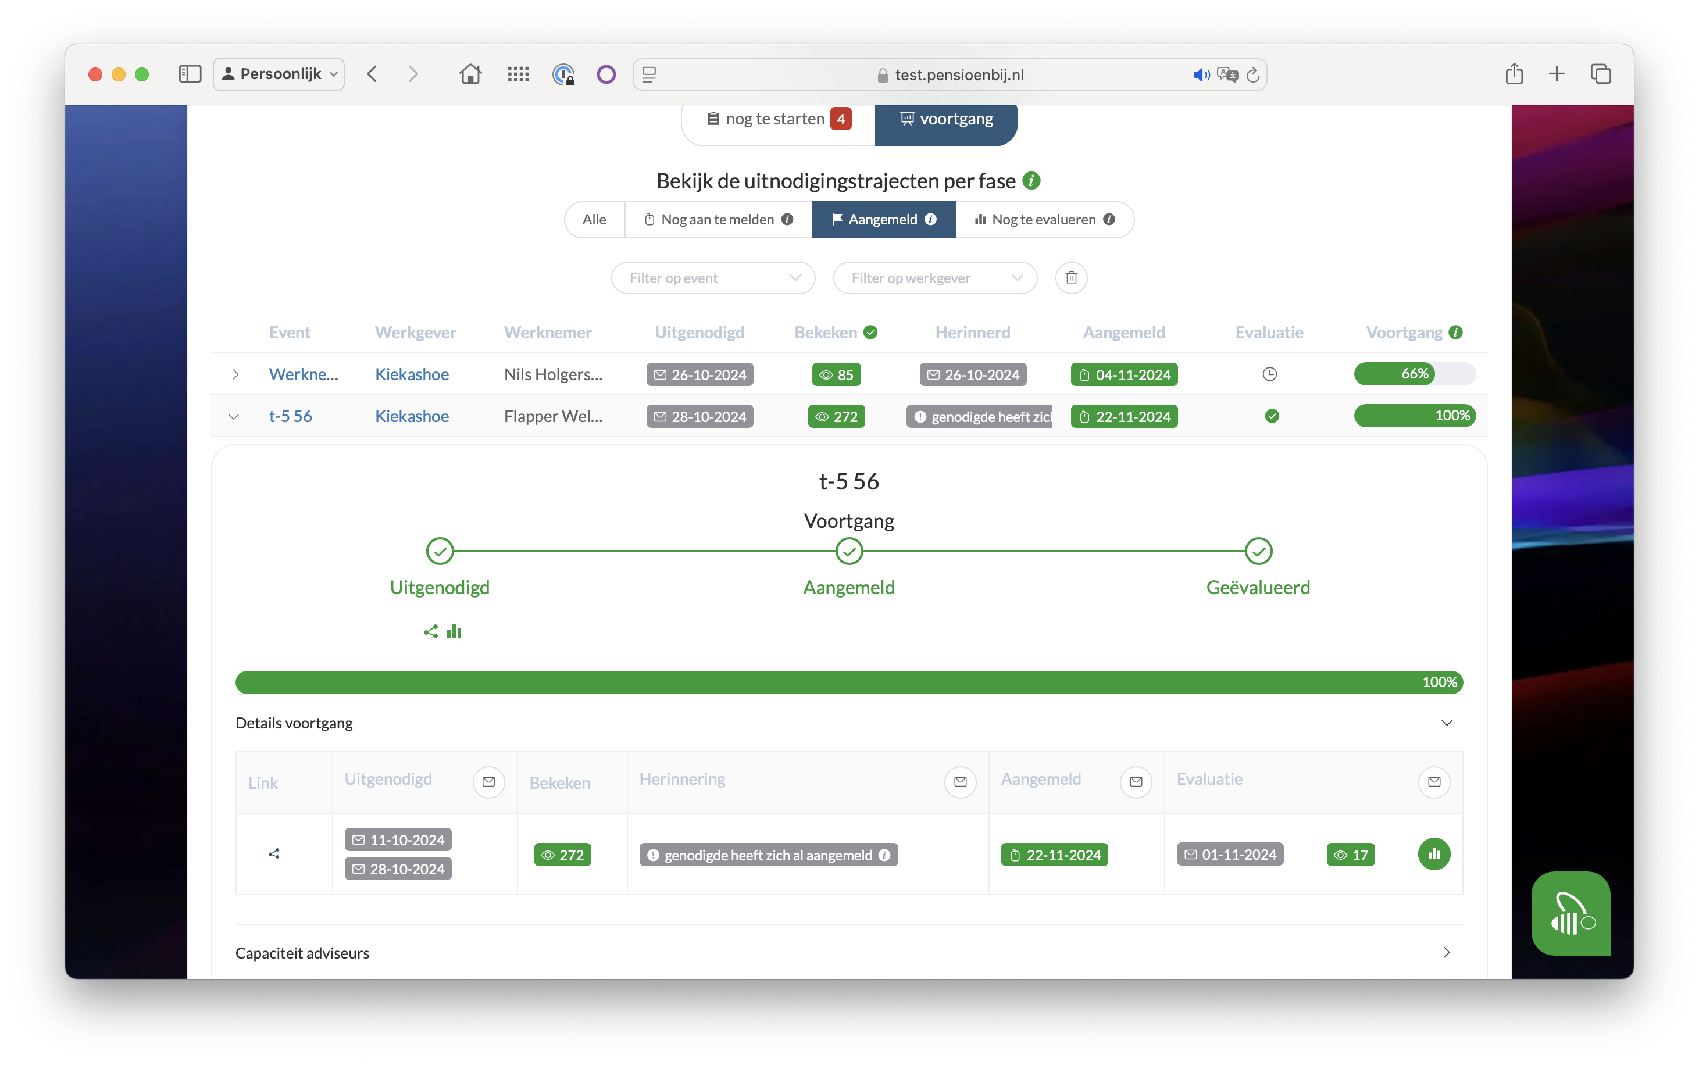
Task: Click info icon next to Voortgang column header
Action: 1456,333
